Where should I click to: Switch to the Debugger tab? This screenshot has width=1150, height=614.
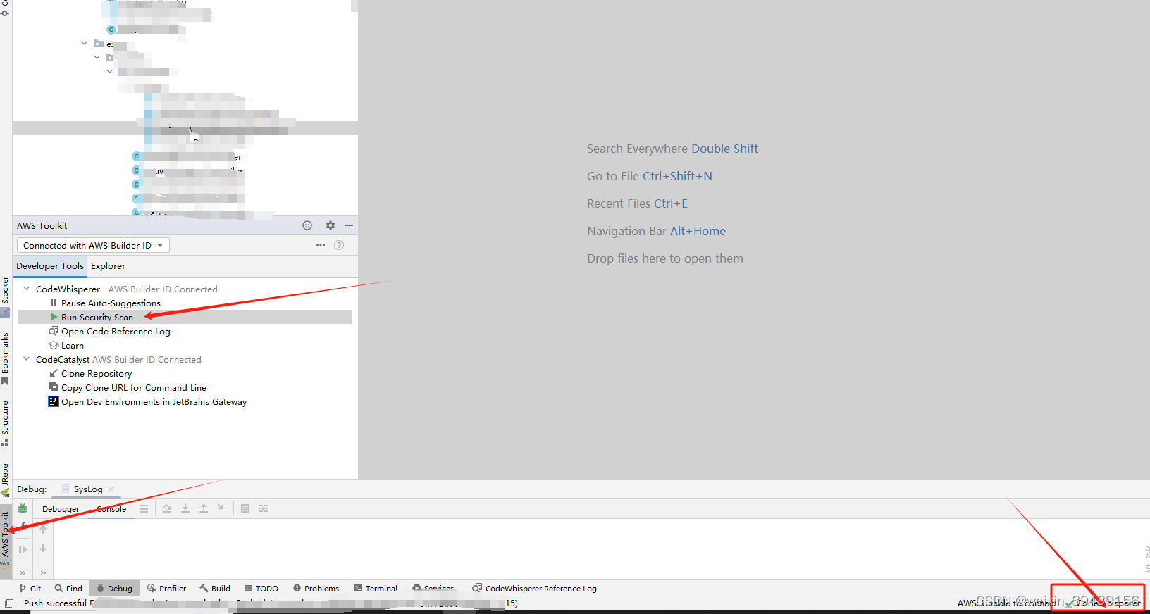[61, 509]
